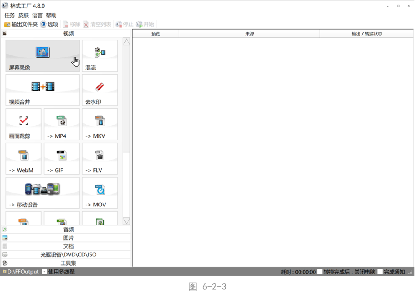Viewport: 415px width, 301px height.
Task: Select the -> MOV conversion format
Action: click(100, 193)
